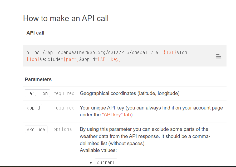Click the {API key} placeholder in URL
This screenshot has width=236, height=167.
[x=109, y=59]
